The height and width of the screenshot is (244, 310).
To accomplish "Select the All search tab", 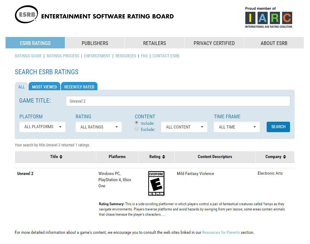I will tap(22, 87).
